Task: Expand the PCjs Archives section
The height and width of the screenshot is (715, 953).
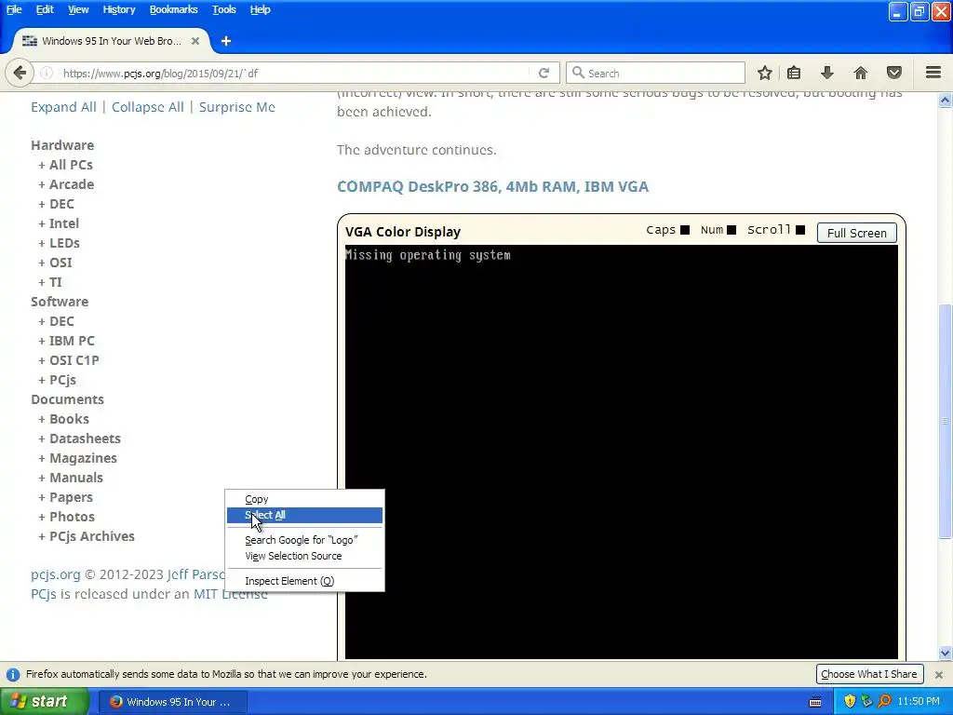Action: [87, 536]
